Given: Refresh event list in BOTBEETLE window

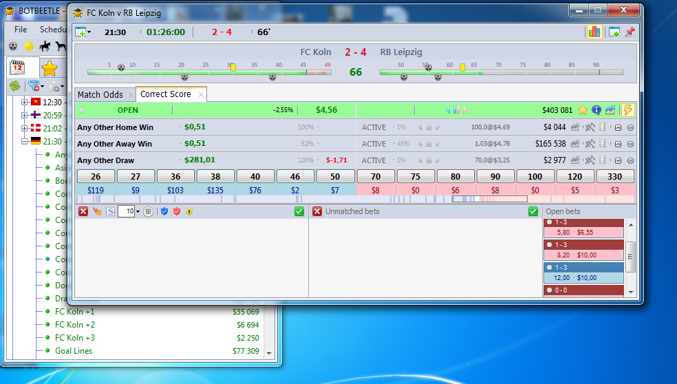Looking at the screenshot, I should point(15,86).
